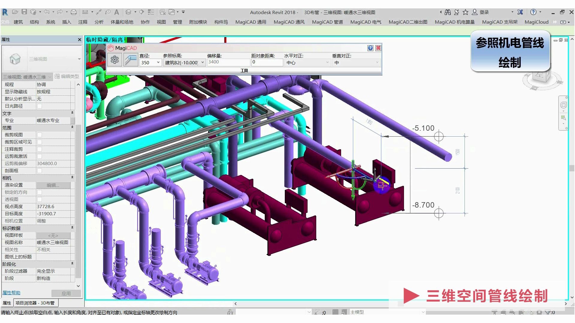Open MagiCAD settings gear icon
The height and width of the screenshot is (323, 575).
(x=114, y=60)
